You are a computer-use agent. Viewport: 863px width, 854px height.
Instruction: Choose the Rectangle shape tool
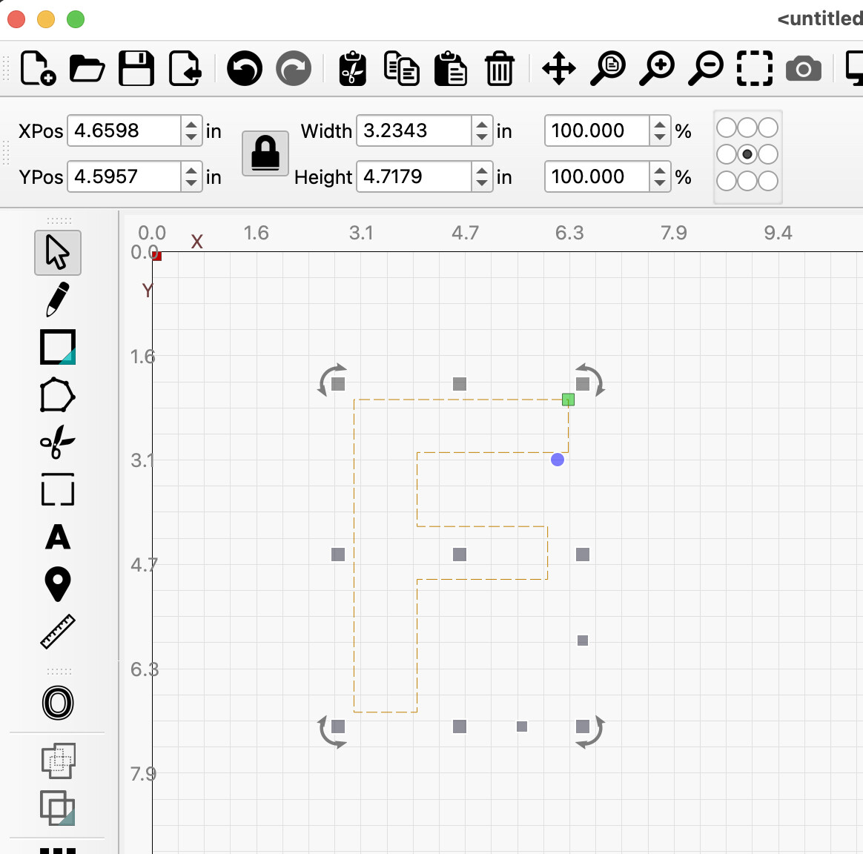(x=58, y=347)
